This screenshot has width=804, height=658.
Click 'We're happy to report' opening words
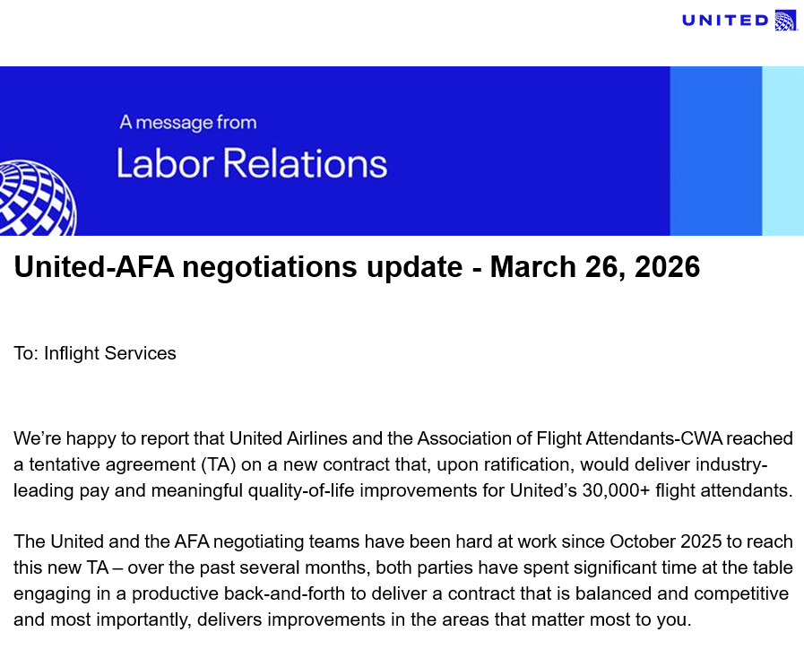[x=103, y=439]
